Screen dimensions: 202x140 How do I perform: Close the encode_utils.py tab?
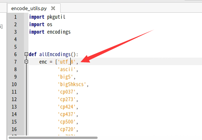(x=53, y=8)
